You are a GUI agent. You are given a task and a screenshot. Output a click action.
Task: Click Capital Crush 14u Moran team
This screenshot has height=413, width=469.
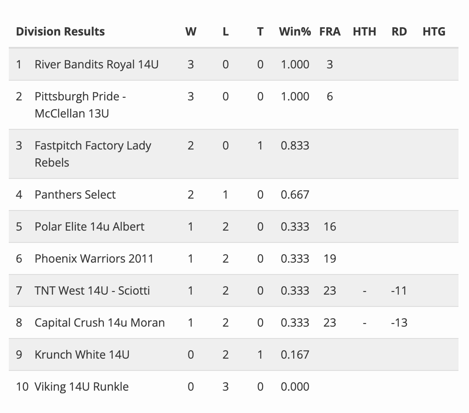[x=99, y=323]
